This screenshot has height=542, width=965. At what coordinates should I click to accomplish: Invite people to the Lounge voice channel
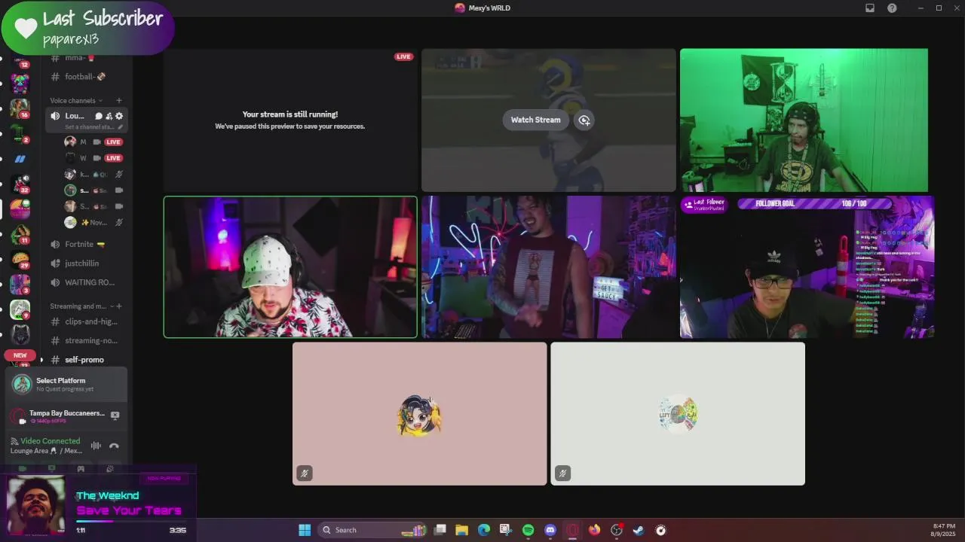click(x=109, y=116)
